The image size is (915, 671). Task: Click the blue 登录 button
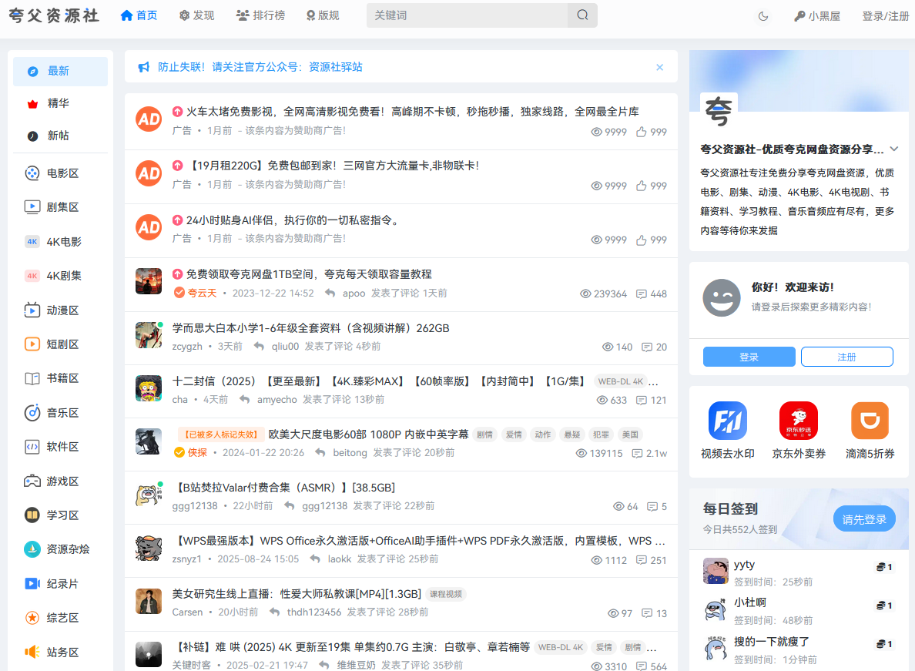coord(749,357)
